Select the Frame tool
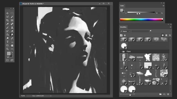The image size is (177, 99). [12, 20]
